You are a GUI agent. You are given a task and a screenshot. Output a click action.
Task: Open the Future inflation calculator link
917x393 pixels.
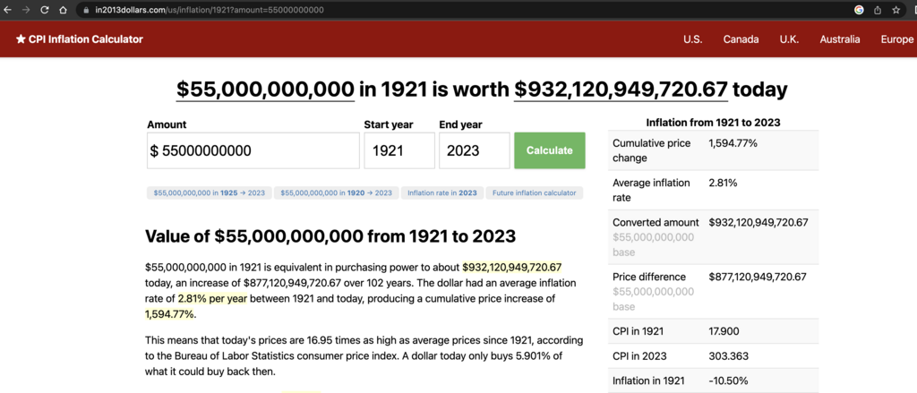click(x=535, y=193)
